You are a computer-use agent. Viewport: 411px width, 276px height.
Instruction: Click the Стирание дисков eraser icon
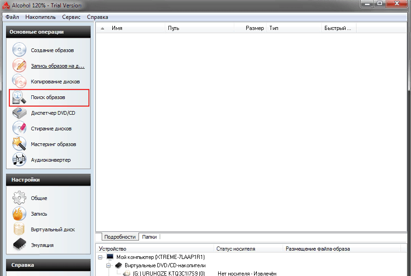click(x=19, y=128)
